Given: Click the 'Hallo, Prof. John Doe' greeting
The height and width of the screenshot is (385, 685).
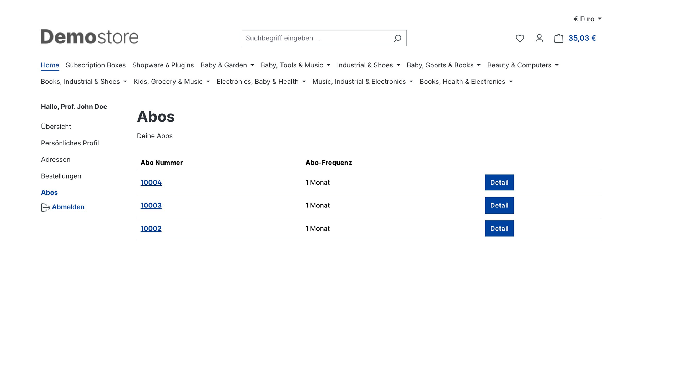Looking at the screenshot, I should click(74, 107).
